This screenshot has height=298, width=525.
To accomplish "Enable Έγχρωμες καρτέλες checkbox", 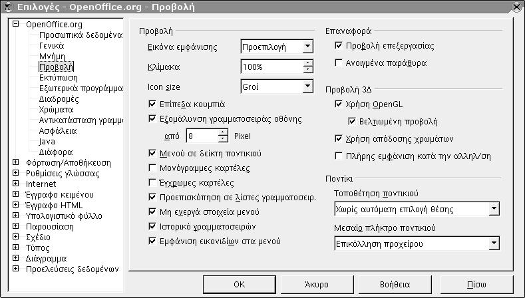I will pyautogui.click(x=152, y=183).
